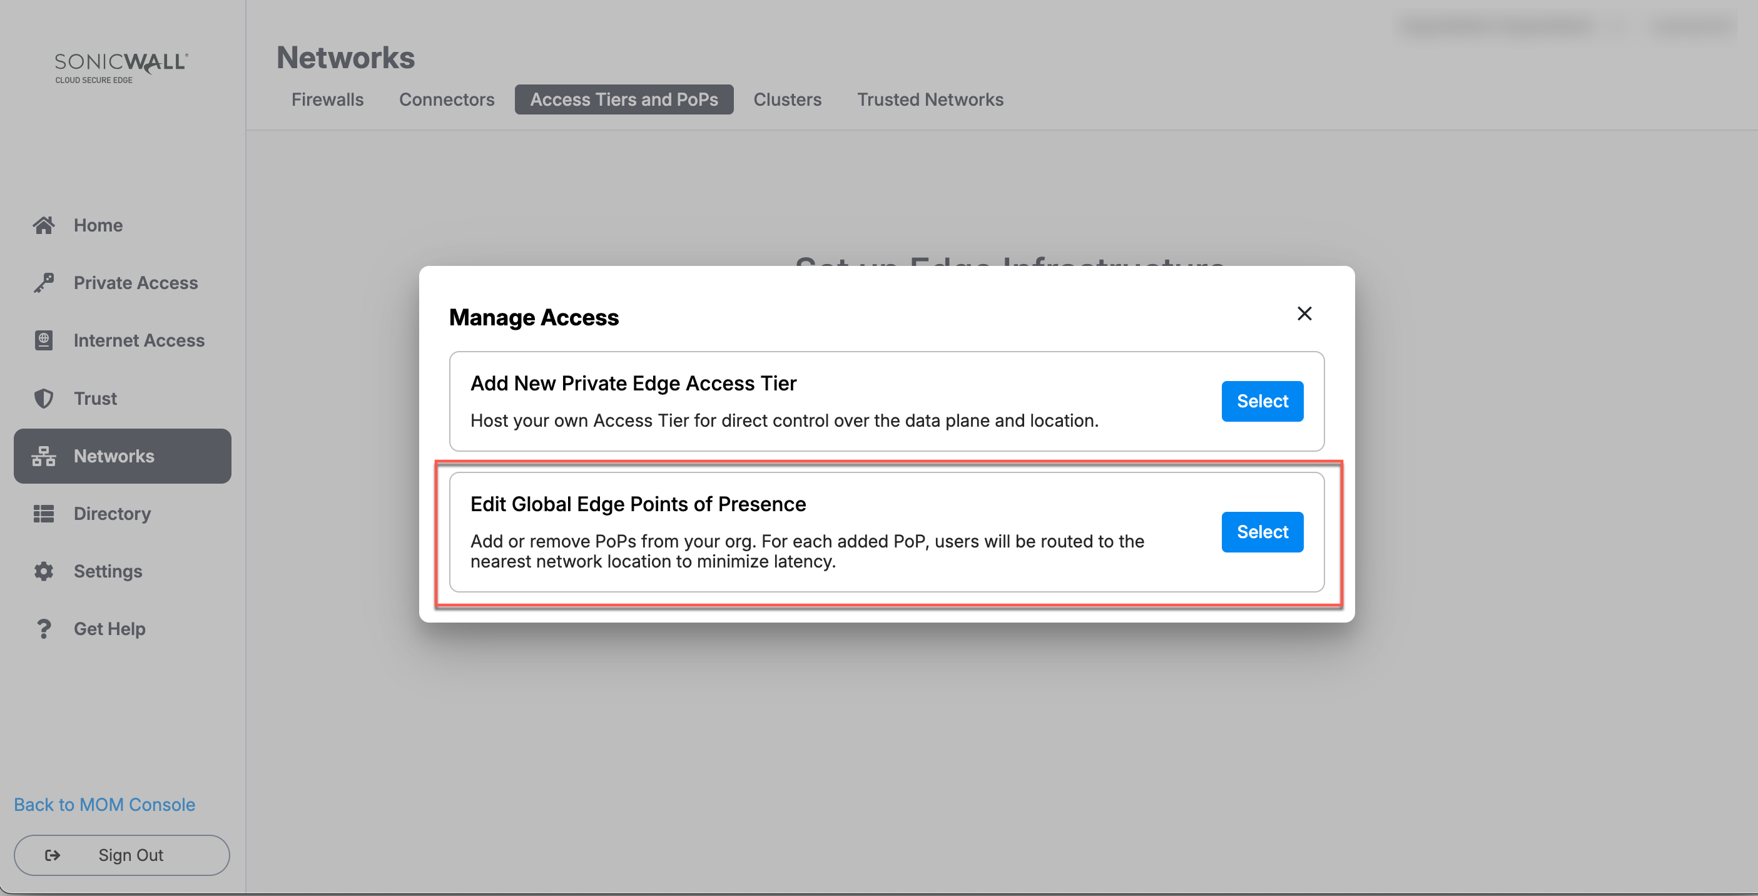The width and height of the screenshot is (1758, 896).
Task: Go to the Clusters tab
Action: point(787,99)
